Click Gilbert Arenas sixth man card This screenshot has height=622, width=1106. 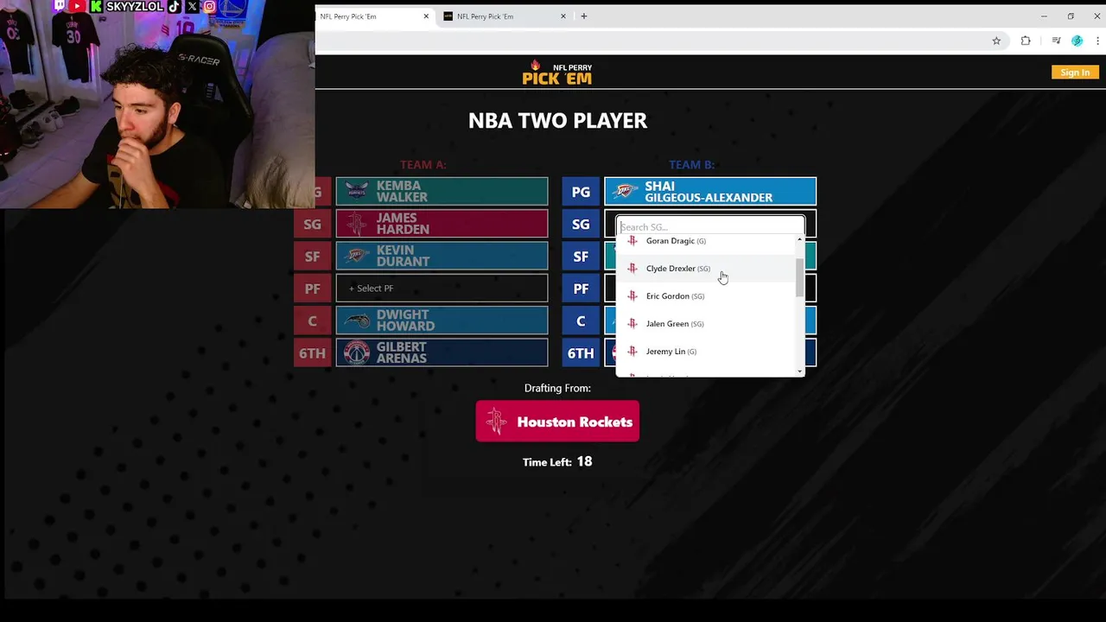point(442,352)
